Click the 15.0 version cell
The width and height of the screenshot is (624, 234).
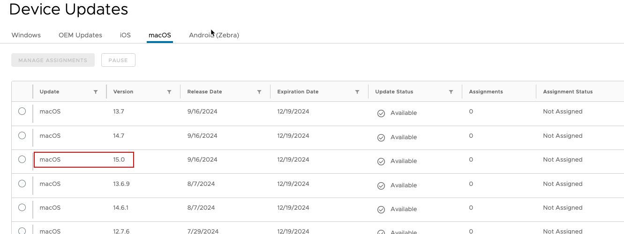[119, 160]
